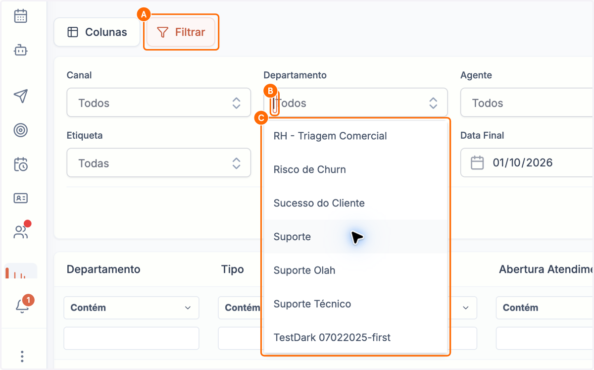Viewport: 594px width, 370px height.
Task: Open the calendar clock schedule icon
Action: click(20, 164)
